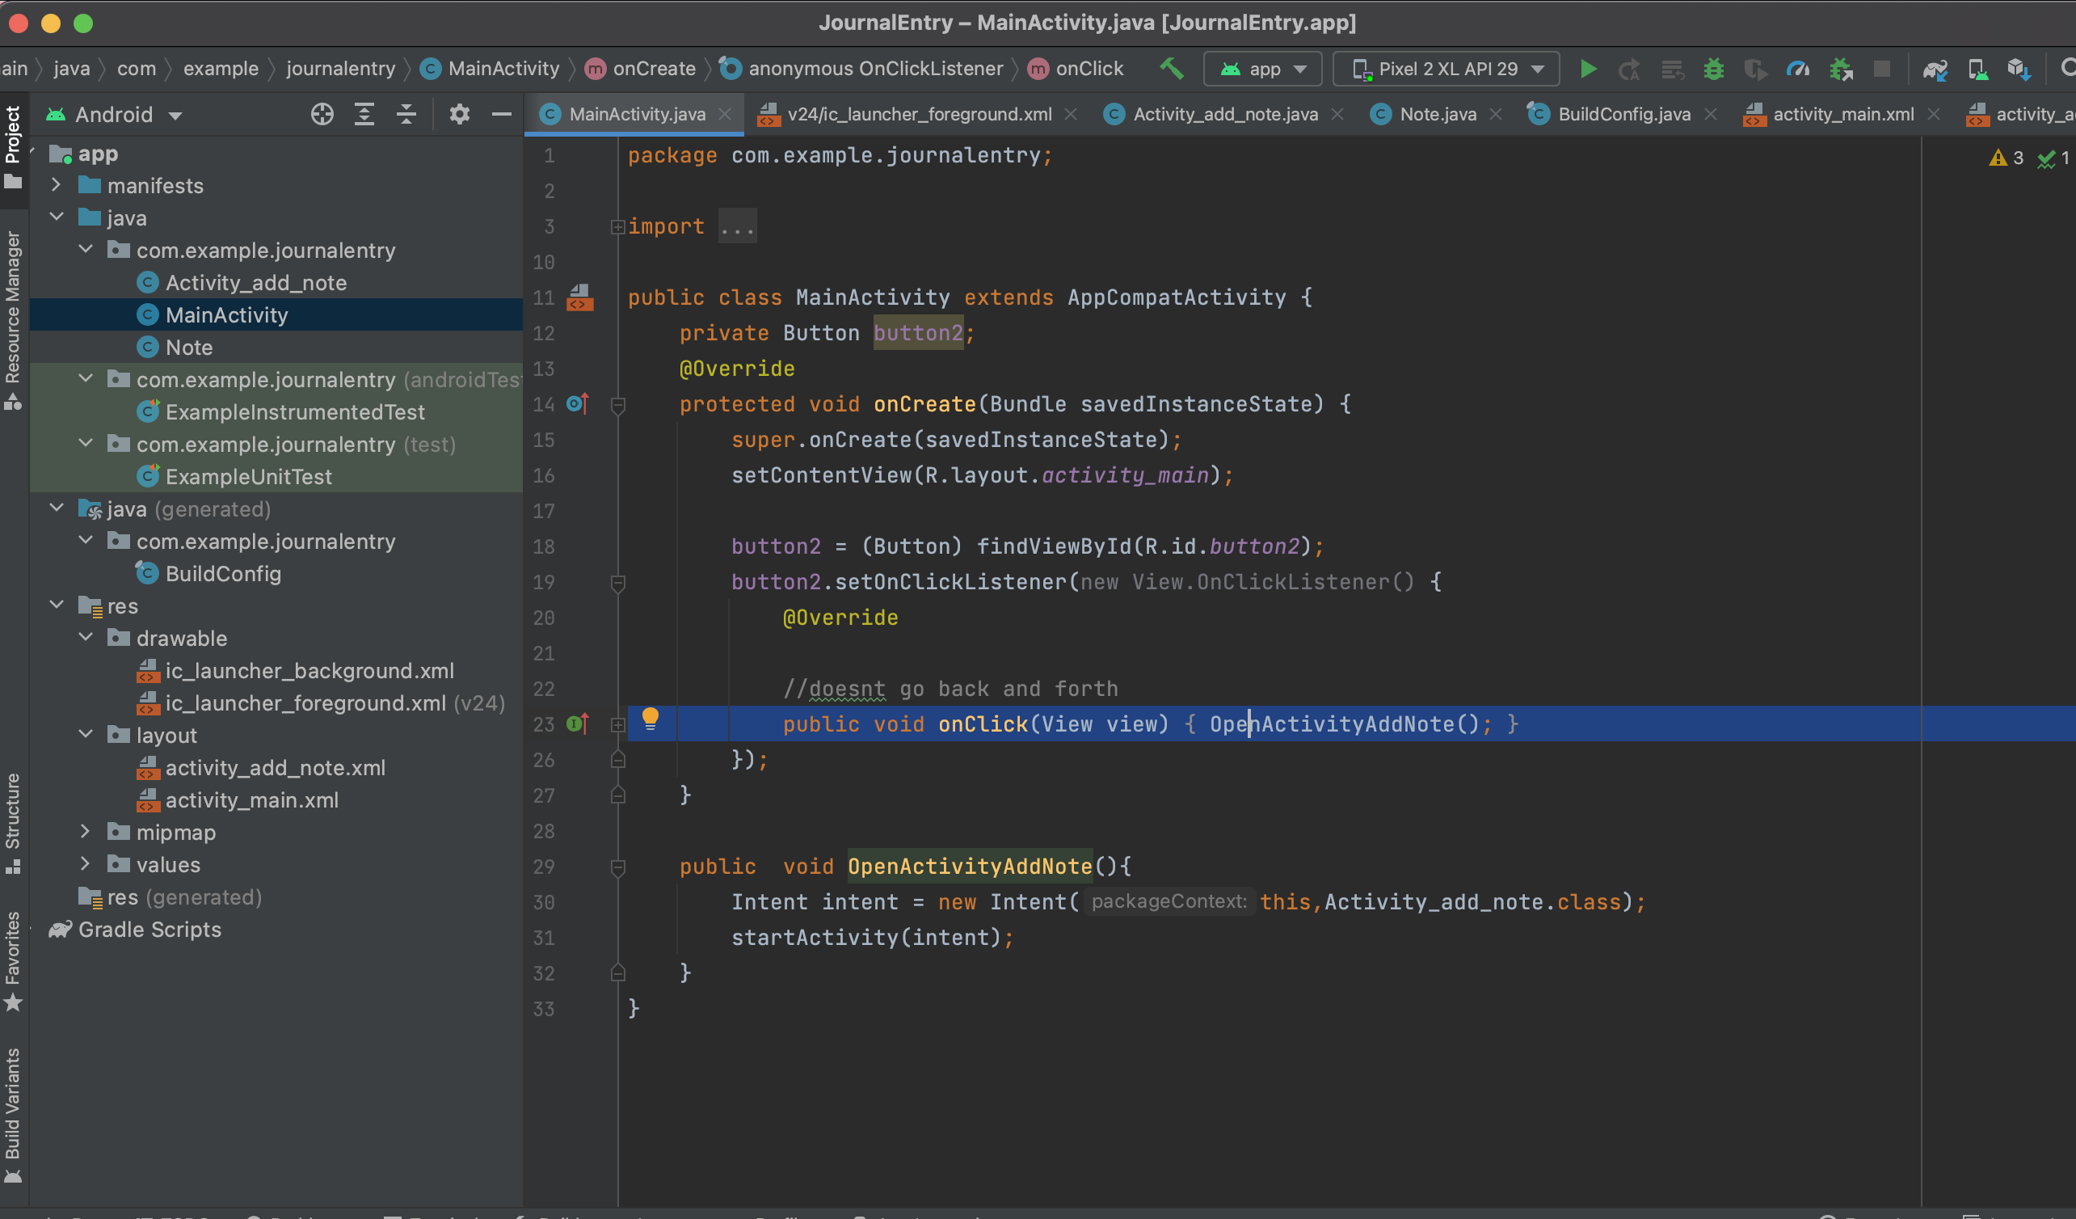
Task: Open activity_main.xml in project tree
Action: click(251, 799)
